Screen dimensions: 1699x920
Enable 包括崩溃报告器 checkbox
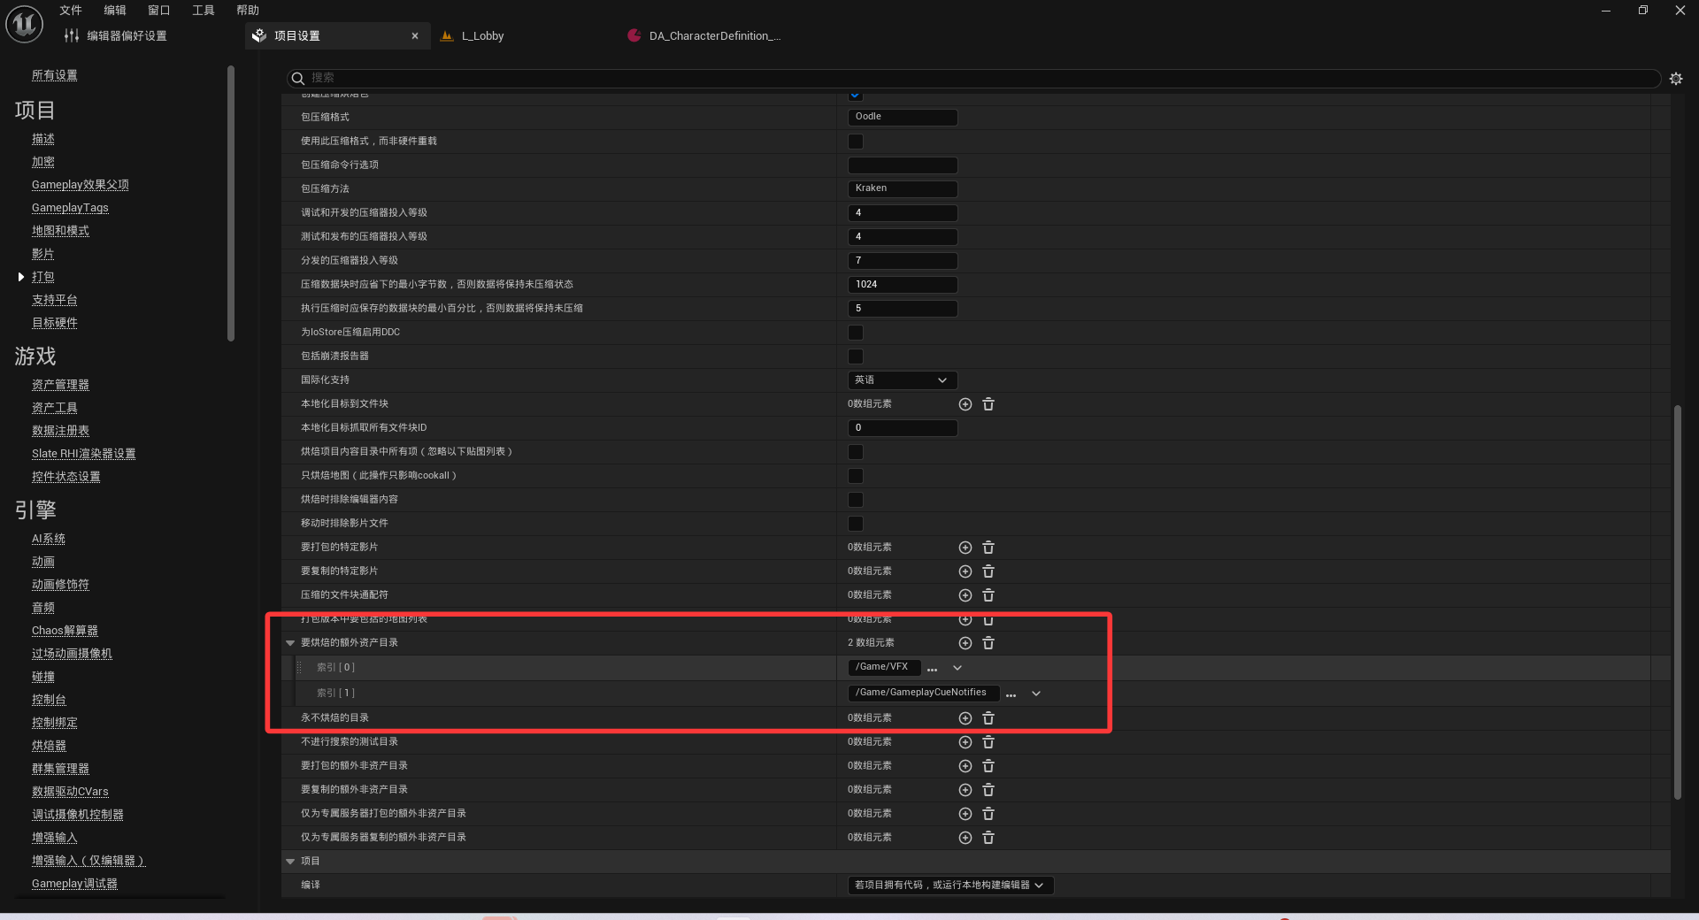(855, 356)
